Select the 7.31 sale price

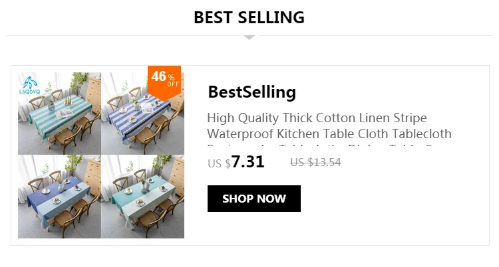pos(248,161)
